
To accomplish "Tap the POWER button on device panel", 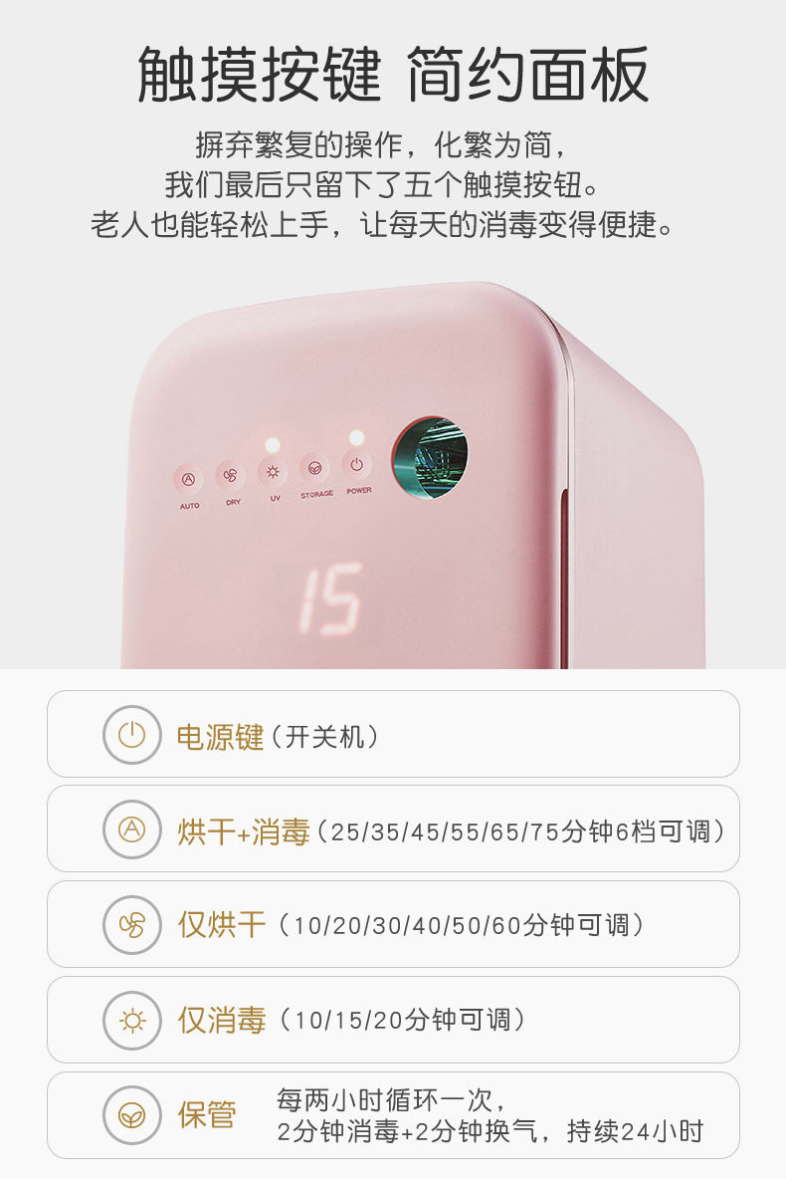I will pos(356,465).
